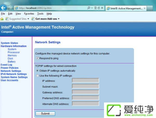
Task: Open the Help menu
Action: [x=49, y=14]
